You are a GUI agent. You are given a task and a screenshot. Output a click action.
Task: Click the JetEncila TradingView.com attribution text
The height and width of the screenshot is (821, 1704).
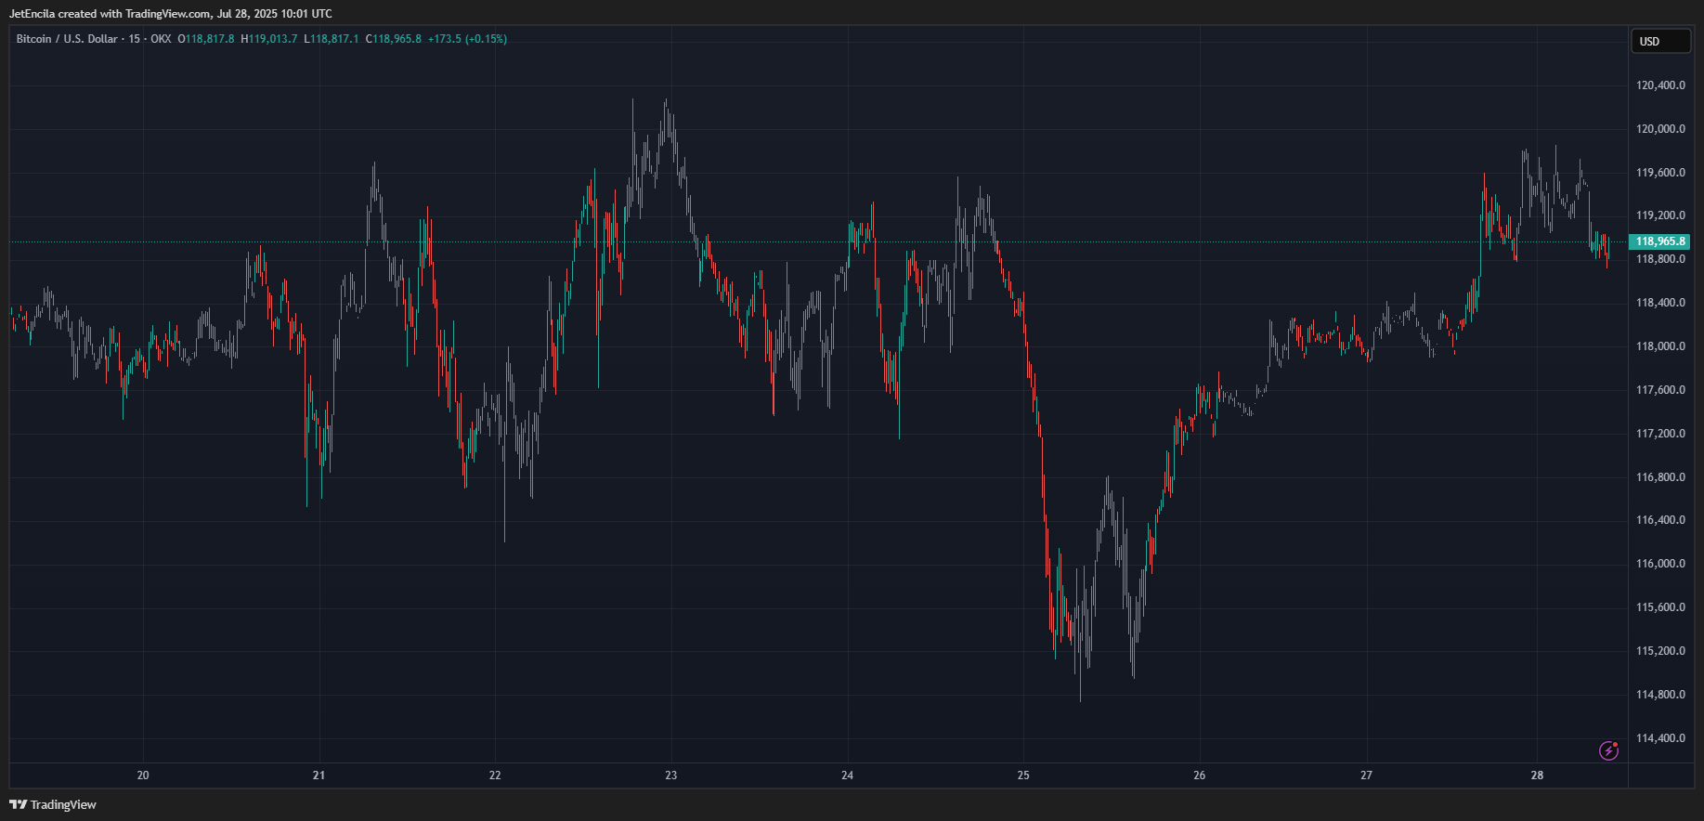(170, 14)
